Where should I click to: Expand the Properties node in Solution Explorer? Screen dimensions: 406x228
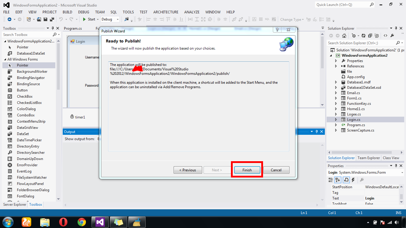click(x=336, y=61)
